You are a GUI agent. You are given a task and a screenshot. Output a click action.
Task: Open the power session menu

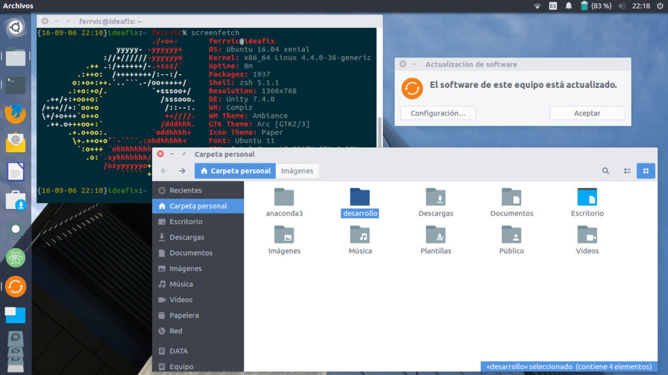click(660, 6)
